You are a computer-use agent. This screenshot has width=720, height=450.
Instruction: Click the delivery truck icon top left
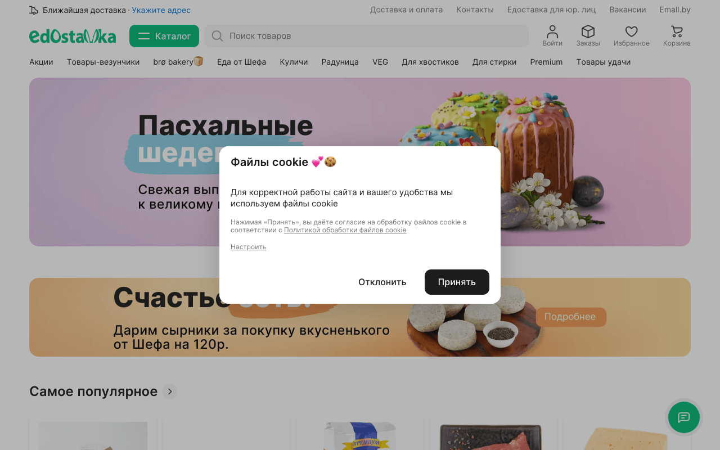point(33,10)
